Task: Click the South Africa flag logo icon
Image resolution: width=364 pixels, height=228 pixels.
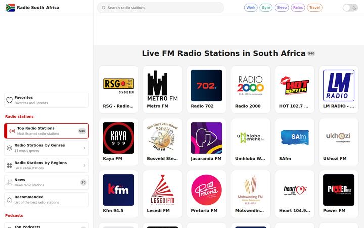Action: pos(10,8)
